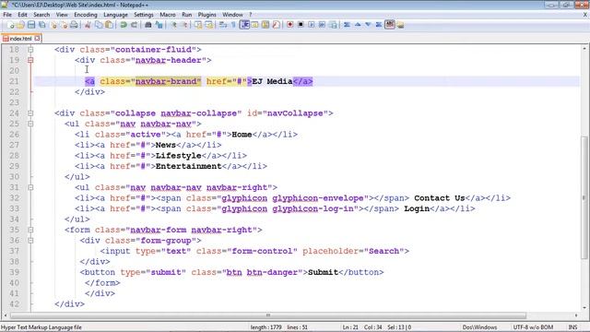Save the document using the floppy icon
The image size is (590, 332).
coord(31,25)
